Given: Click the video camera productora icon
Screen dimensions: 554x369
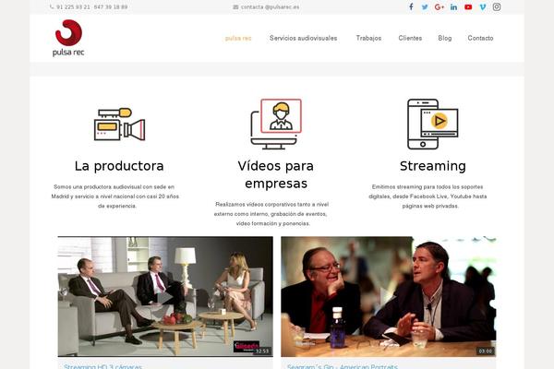Looking at the screenshot, I should (x=119, y=125).
